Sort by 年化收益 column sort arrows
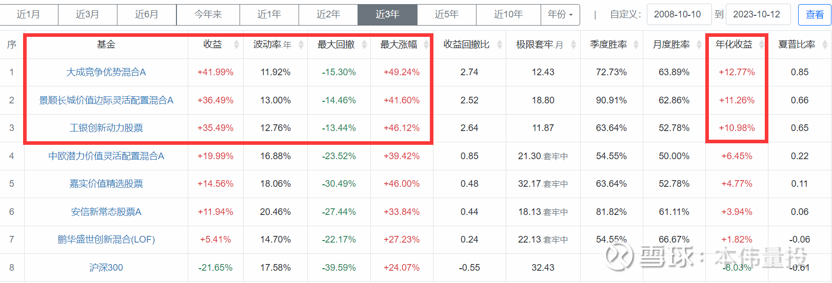Screen dimensions: 832x283 click(x=762, y=45)
